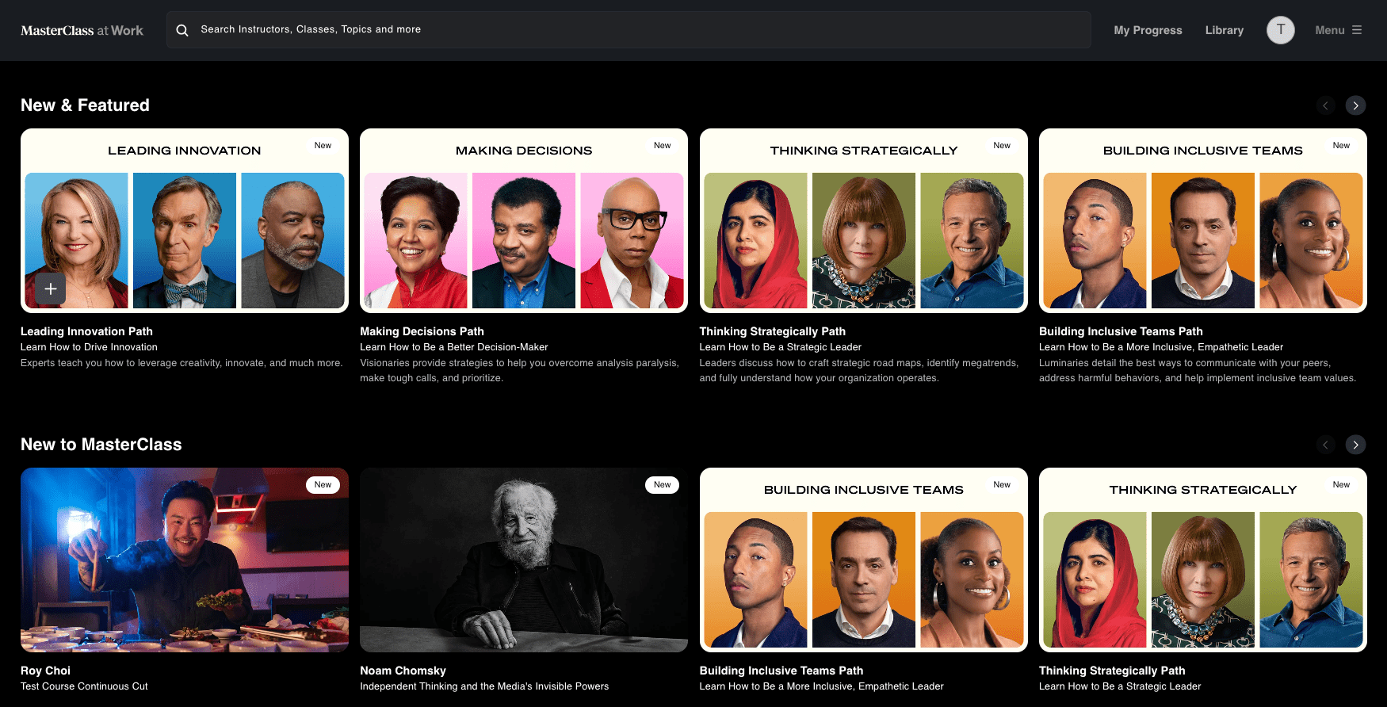Image resolution: width=1387 pixels, height=707 pixels.
Task: Open the T profile avatar
Action: (x=1280, y=30)
